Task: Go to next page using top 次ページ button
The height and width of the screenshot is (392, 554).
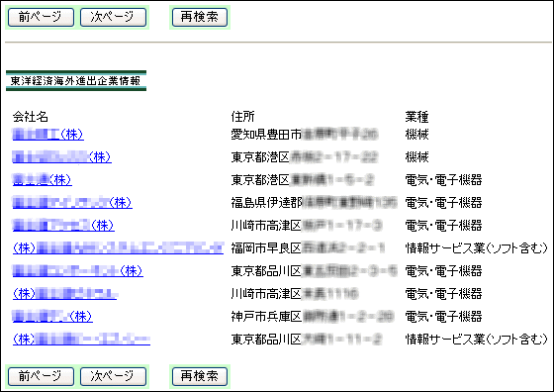Action: click(x=113, y=17)
